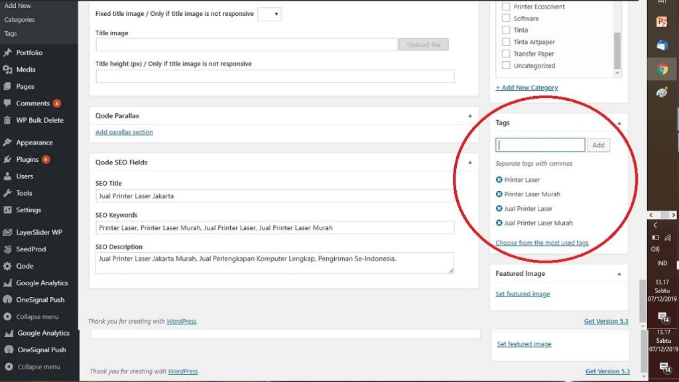Image resolution: width=679 pixels, height=382 pixels.
Task: Remove the 'Printer Laser Murah' tag
Action: [x=499, y=194]
